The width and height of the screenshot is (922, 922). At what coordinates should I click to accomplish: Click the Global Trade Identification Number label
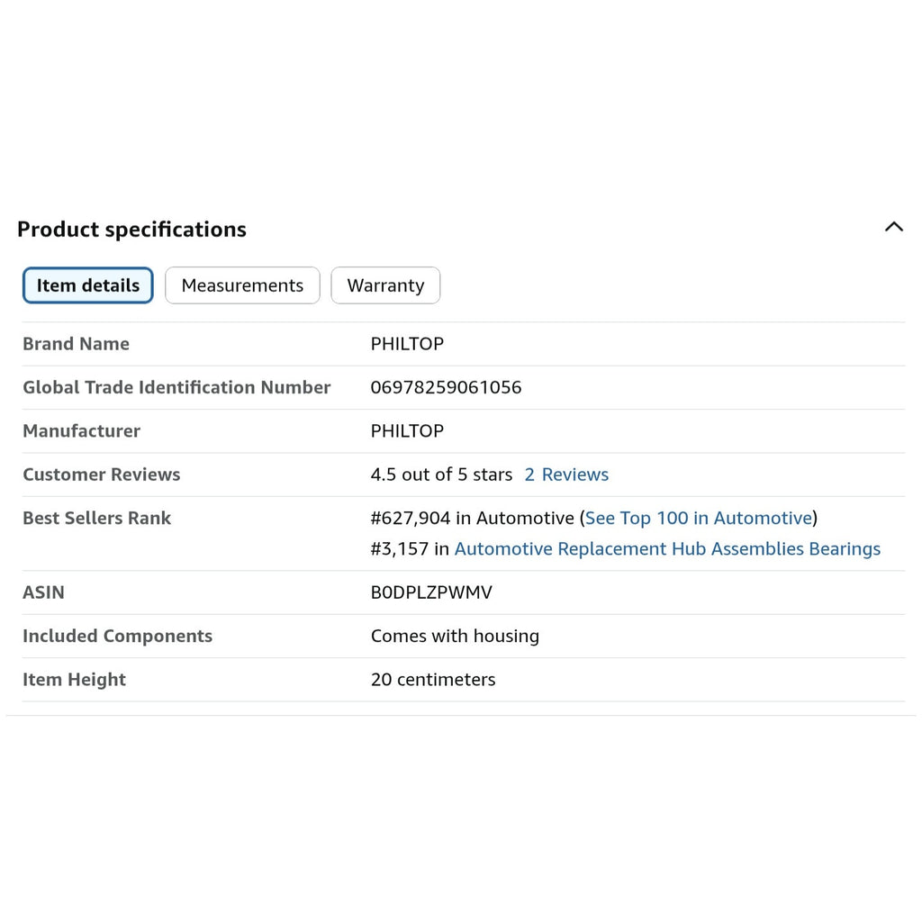(176, 387)
